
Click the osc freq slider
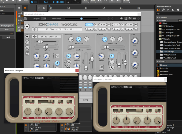[79, 47]
